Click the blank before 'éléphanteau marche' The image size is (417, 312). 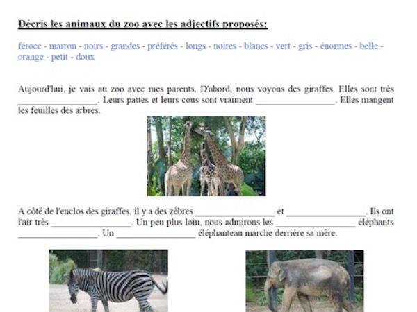pyautogui.click(x=156, y=234)
